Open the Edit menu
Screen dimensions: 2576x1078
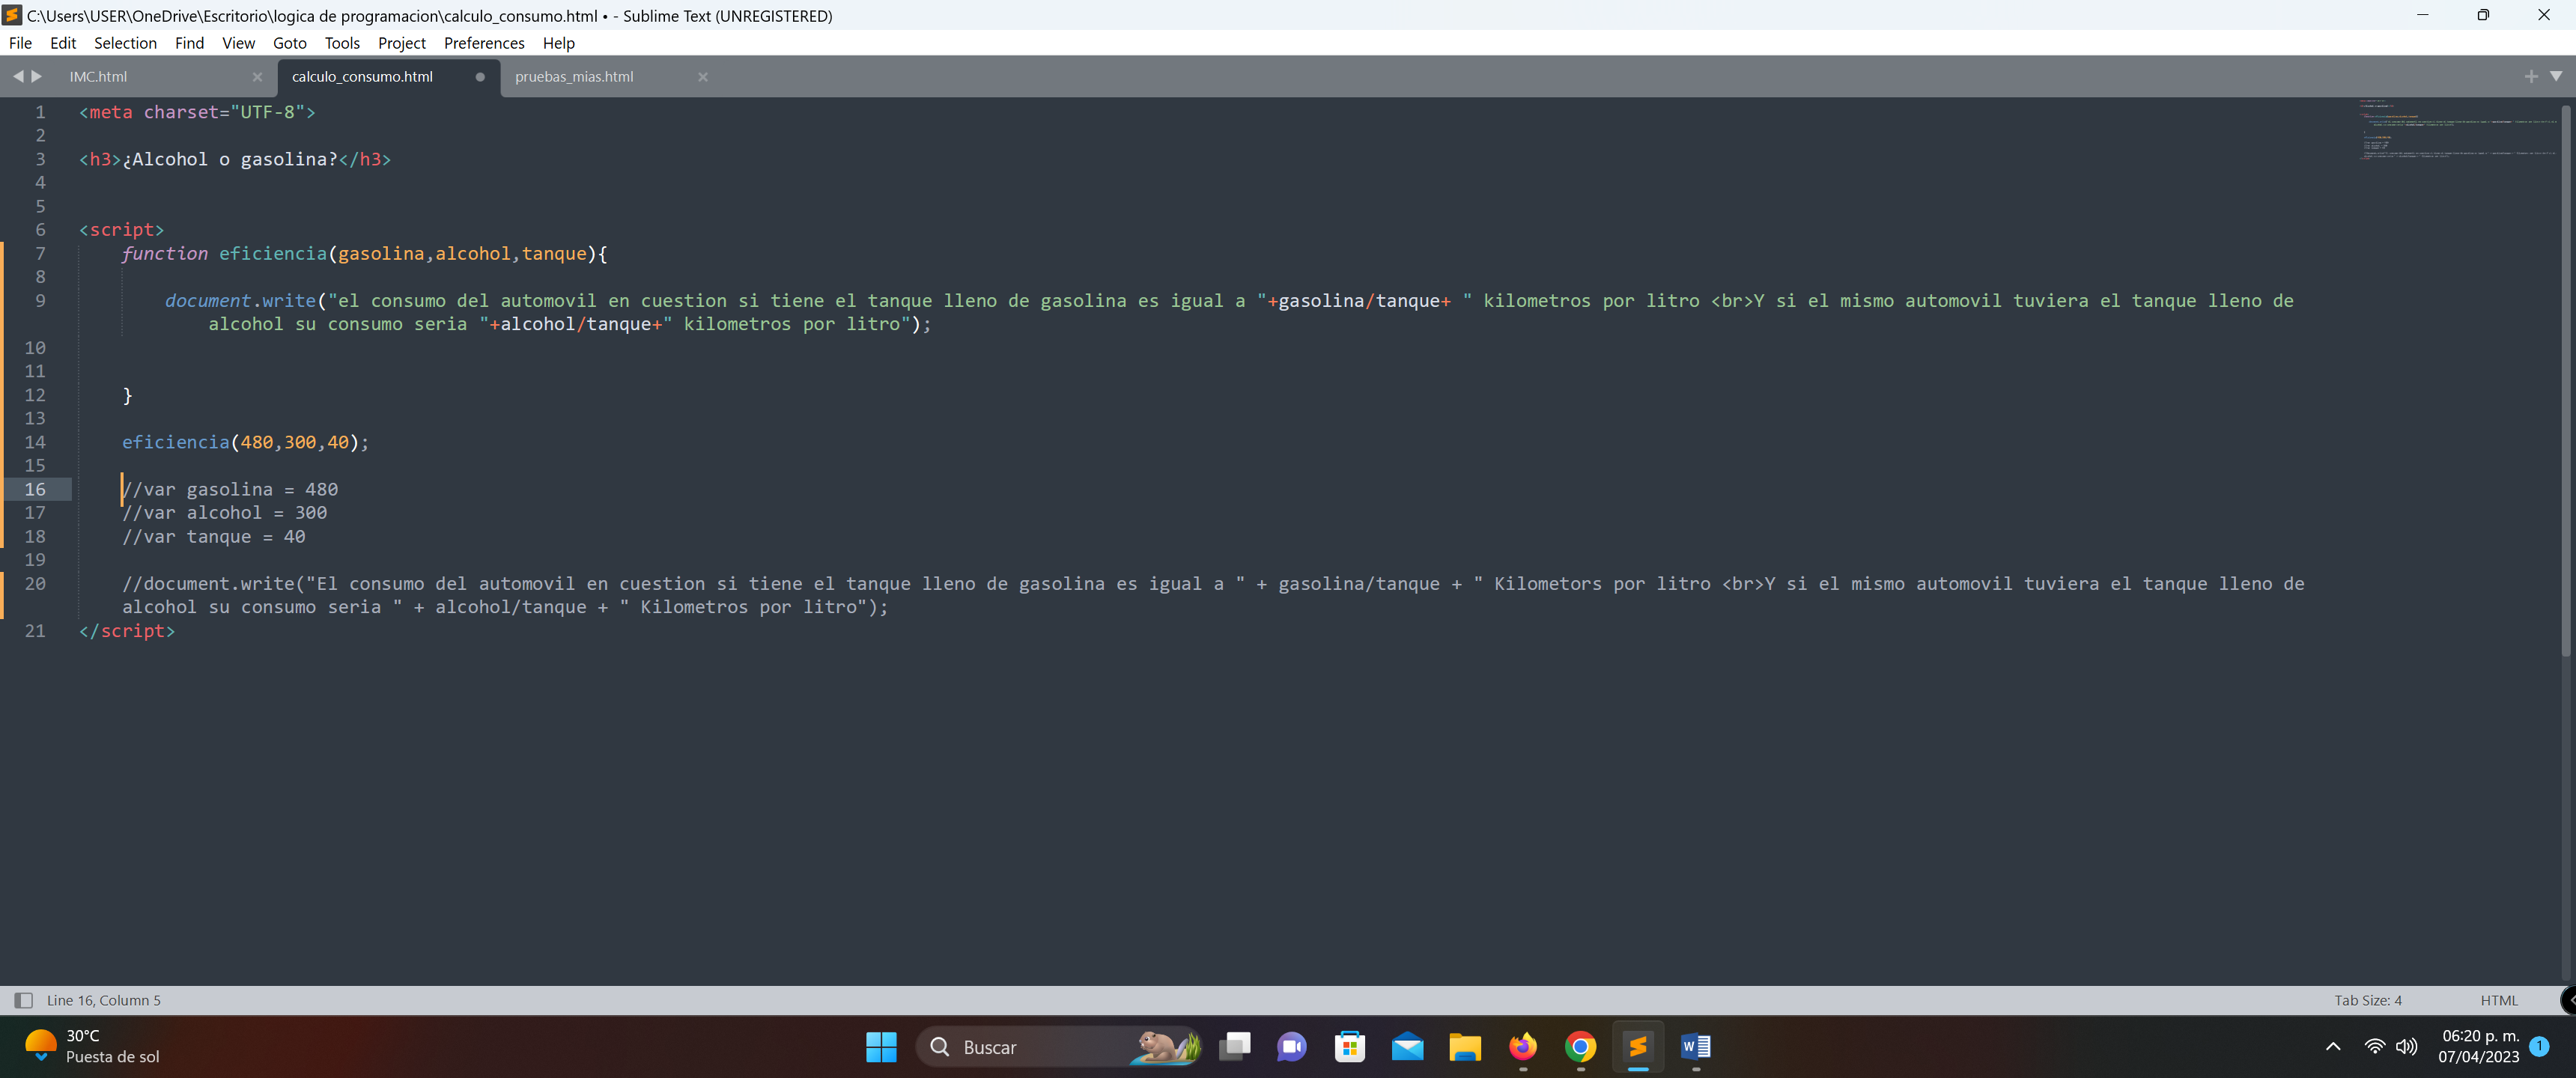(x=63, y=43)
